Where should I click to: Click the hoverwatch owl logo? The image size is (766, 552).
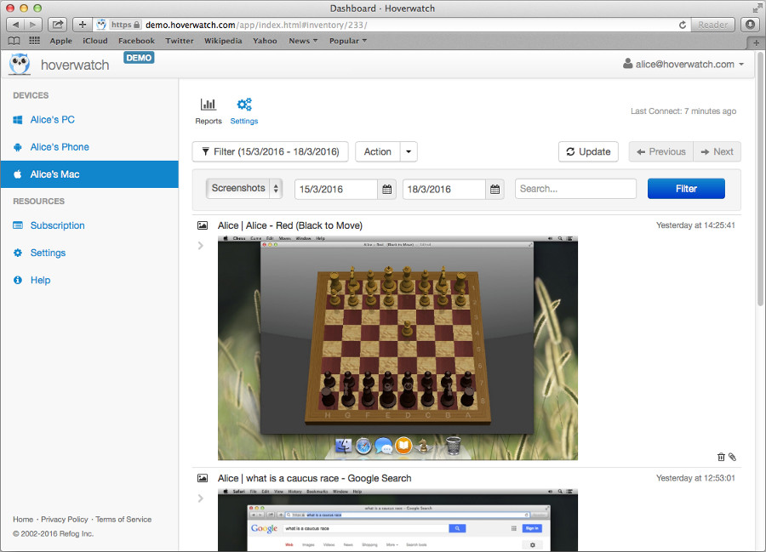pos(20,64)
